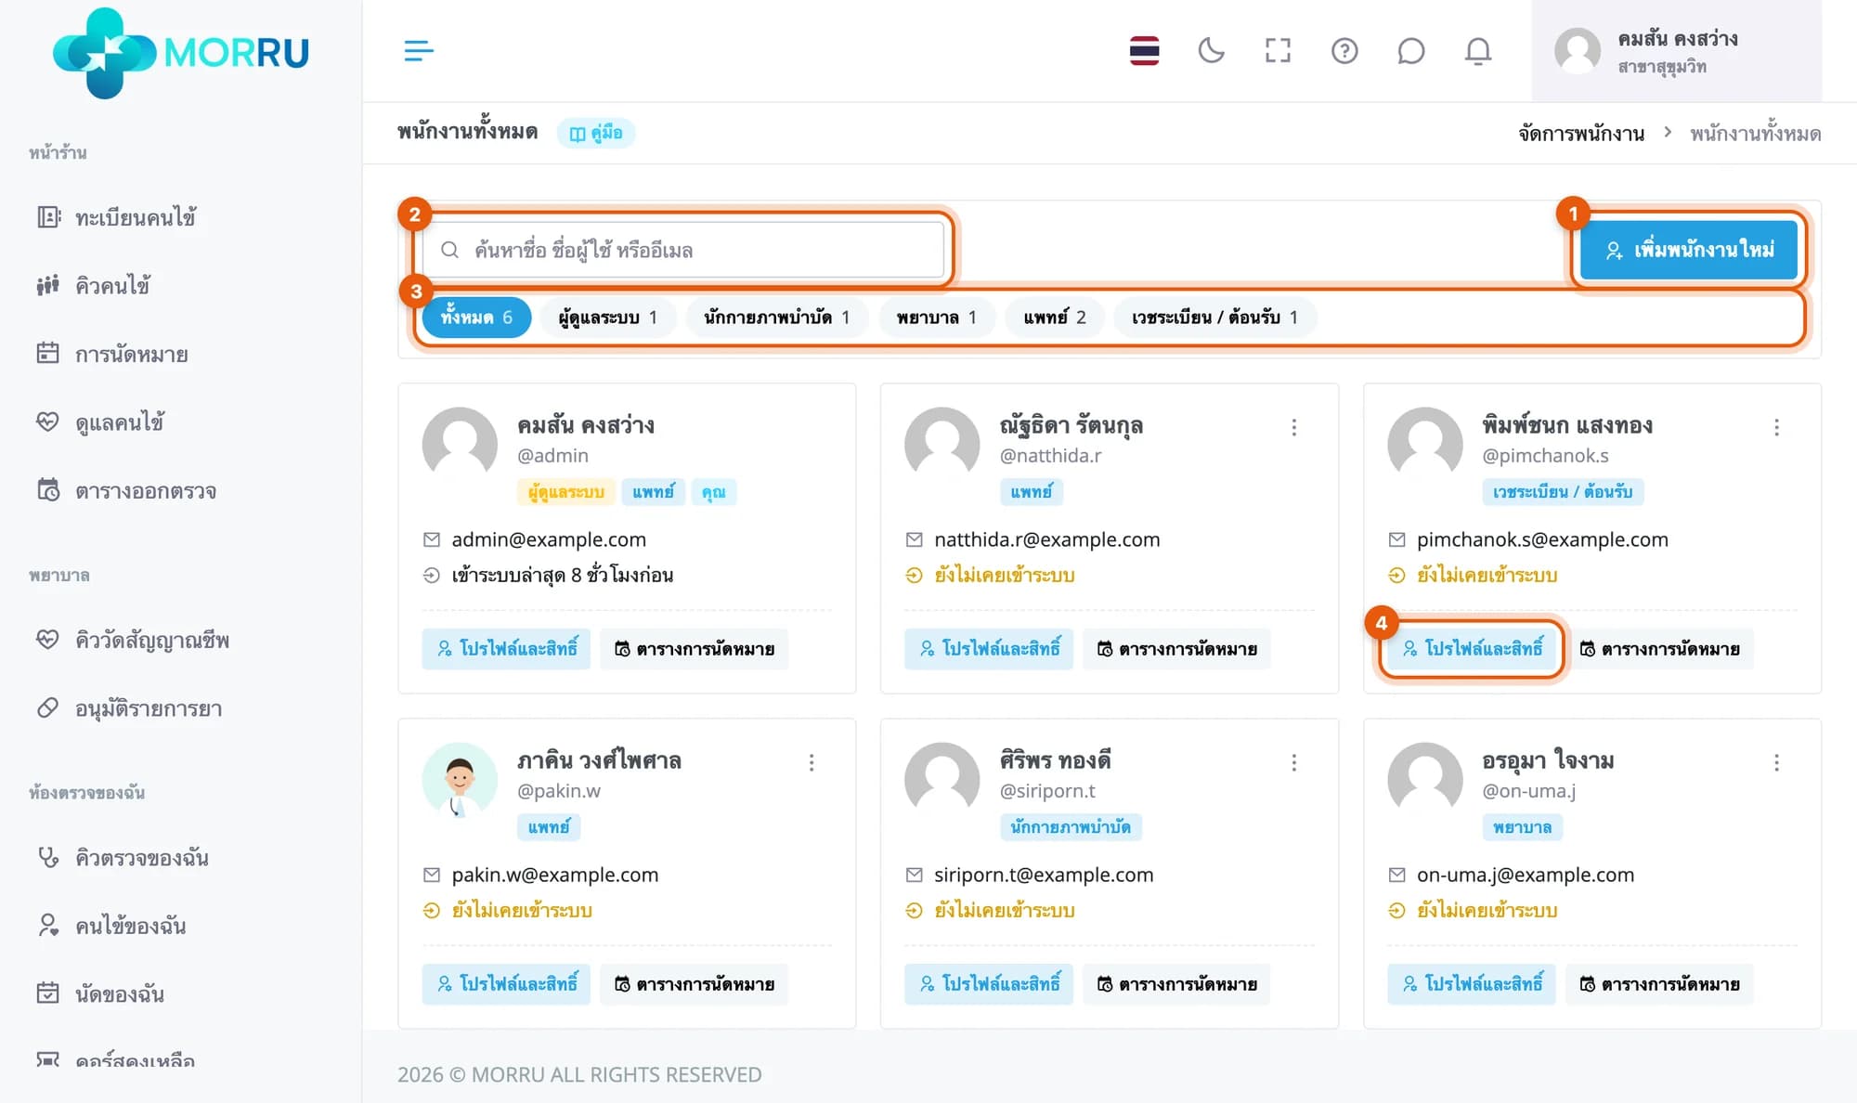
Task: Collapse sidebar with hamburger menu icon
Action: tap(419, 50)
